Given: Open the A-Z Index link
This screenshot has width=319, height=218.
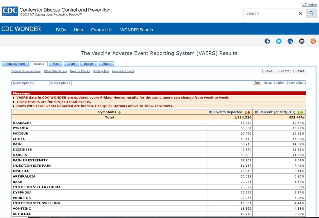Looking at the screenshot, I should point(309,5).
